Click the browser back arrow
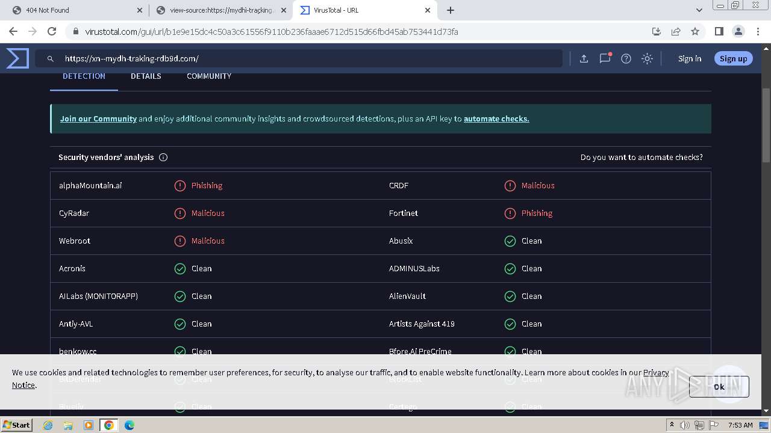The width and height of the screenshot is (771, 433). pos(13,31)
